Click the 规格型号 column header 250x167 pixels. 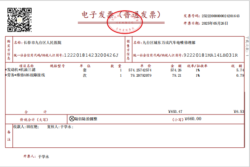pos(57,66)
